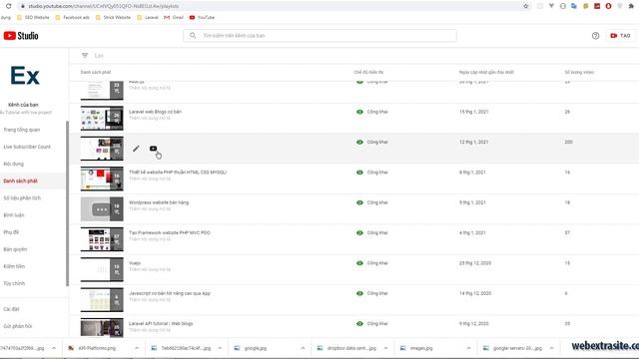This screenshot has height=359, width=639.
Task: Open the Wordpress website bán hàng playlist title
Action: coord(159,202)
